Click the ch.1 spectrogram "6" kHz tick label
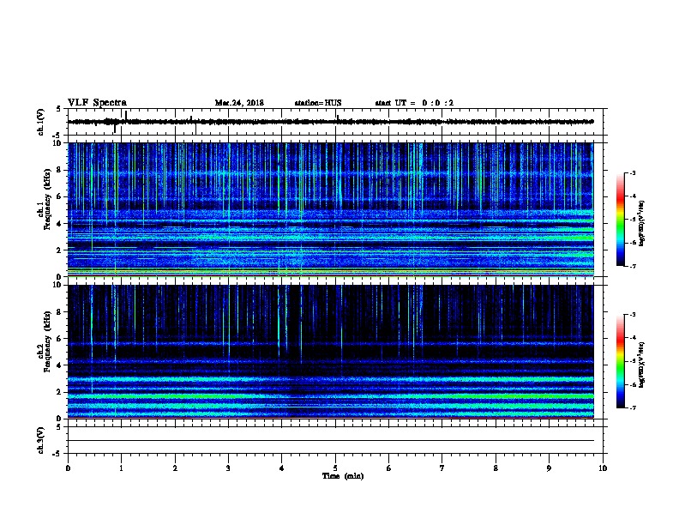679x525 pixels. point(61,196)
